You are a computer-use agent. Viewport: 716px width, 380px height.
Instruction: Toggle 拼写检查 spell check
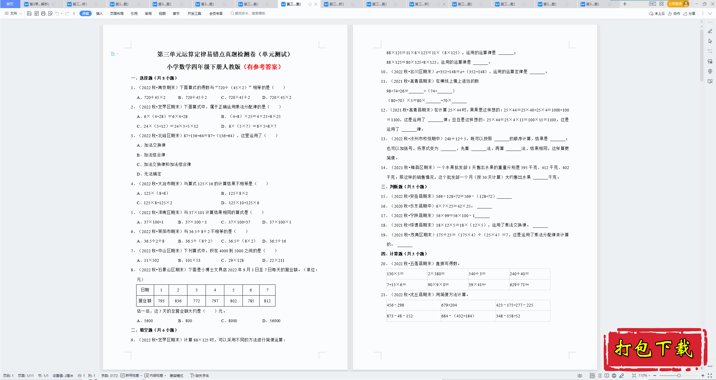(130, 376)
